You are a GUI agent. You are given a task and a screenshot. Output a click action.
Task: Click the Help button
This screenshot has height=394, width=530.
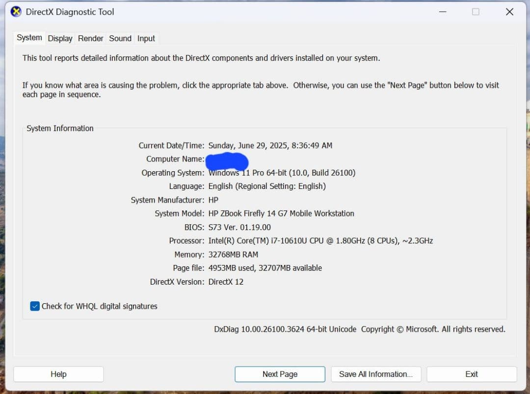58,374
